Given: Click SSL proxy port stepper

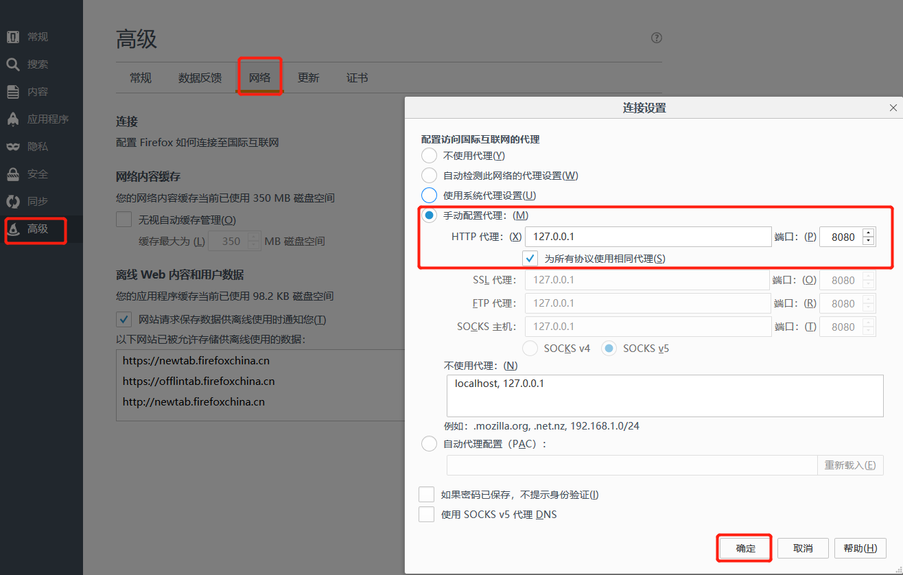Looking at the screenshot, I should click(x=869, y=280).
